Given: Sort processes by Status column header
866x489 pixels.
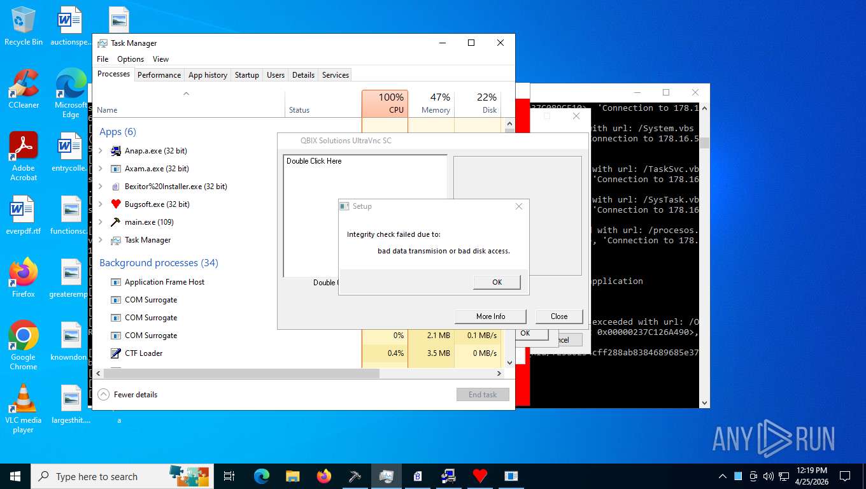Looking at the screenshot, I should click(323, 103).
